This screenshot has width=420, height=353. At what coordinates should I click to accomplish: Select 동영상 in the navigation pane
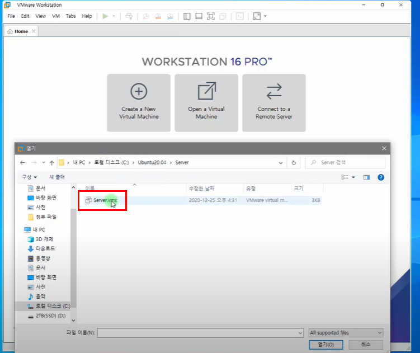coord(39,258)
